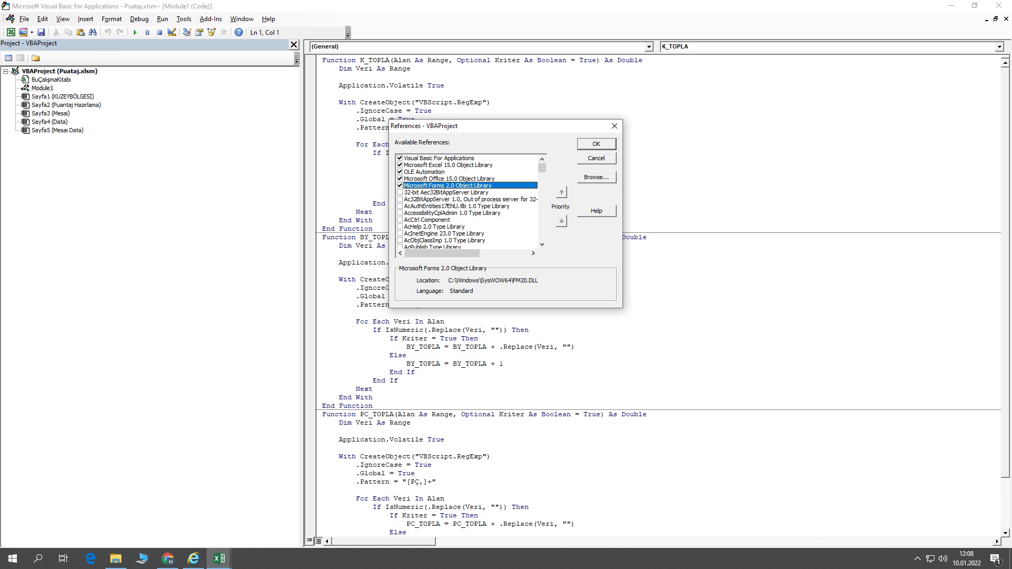Screen dimensions: 1012x569
Task: Click the Break pause icon
Action: (147, 32)
